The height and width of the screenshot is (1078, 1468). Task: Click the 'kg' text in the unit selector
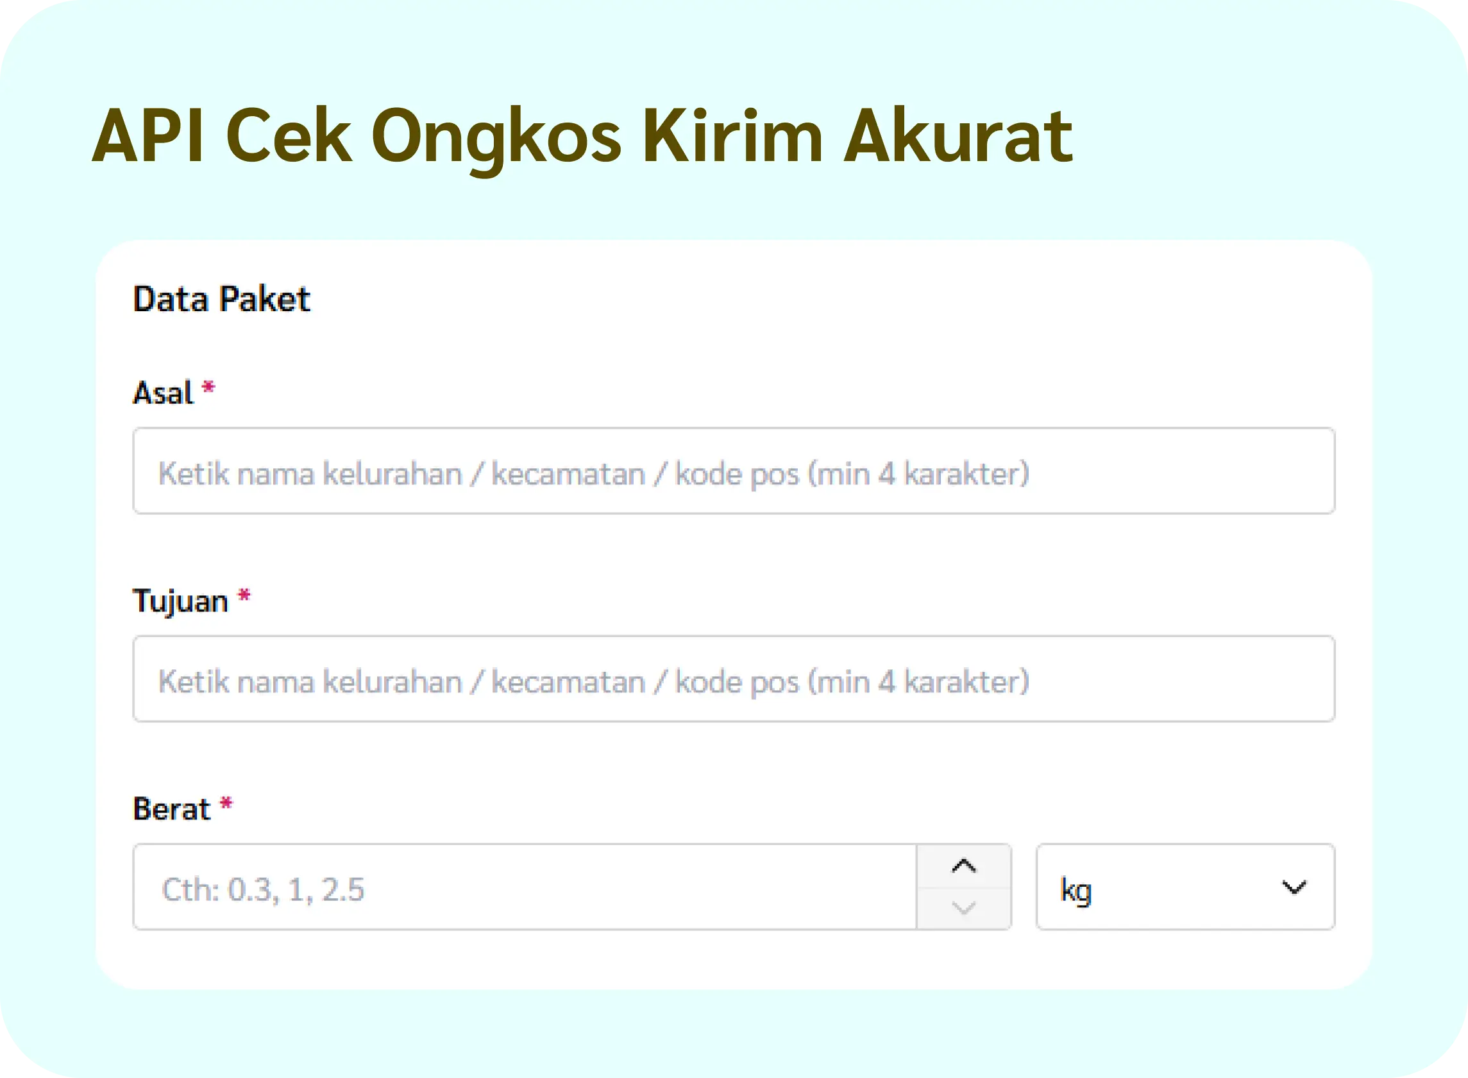[1076, 890]
